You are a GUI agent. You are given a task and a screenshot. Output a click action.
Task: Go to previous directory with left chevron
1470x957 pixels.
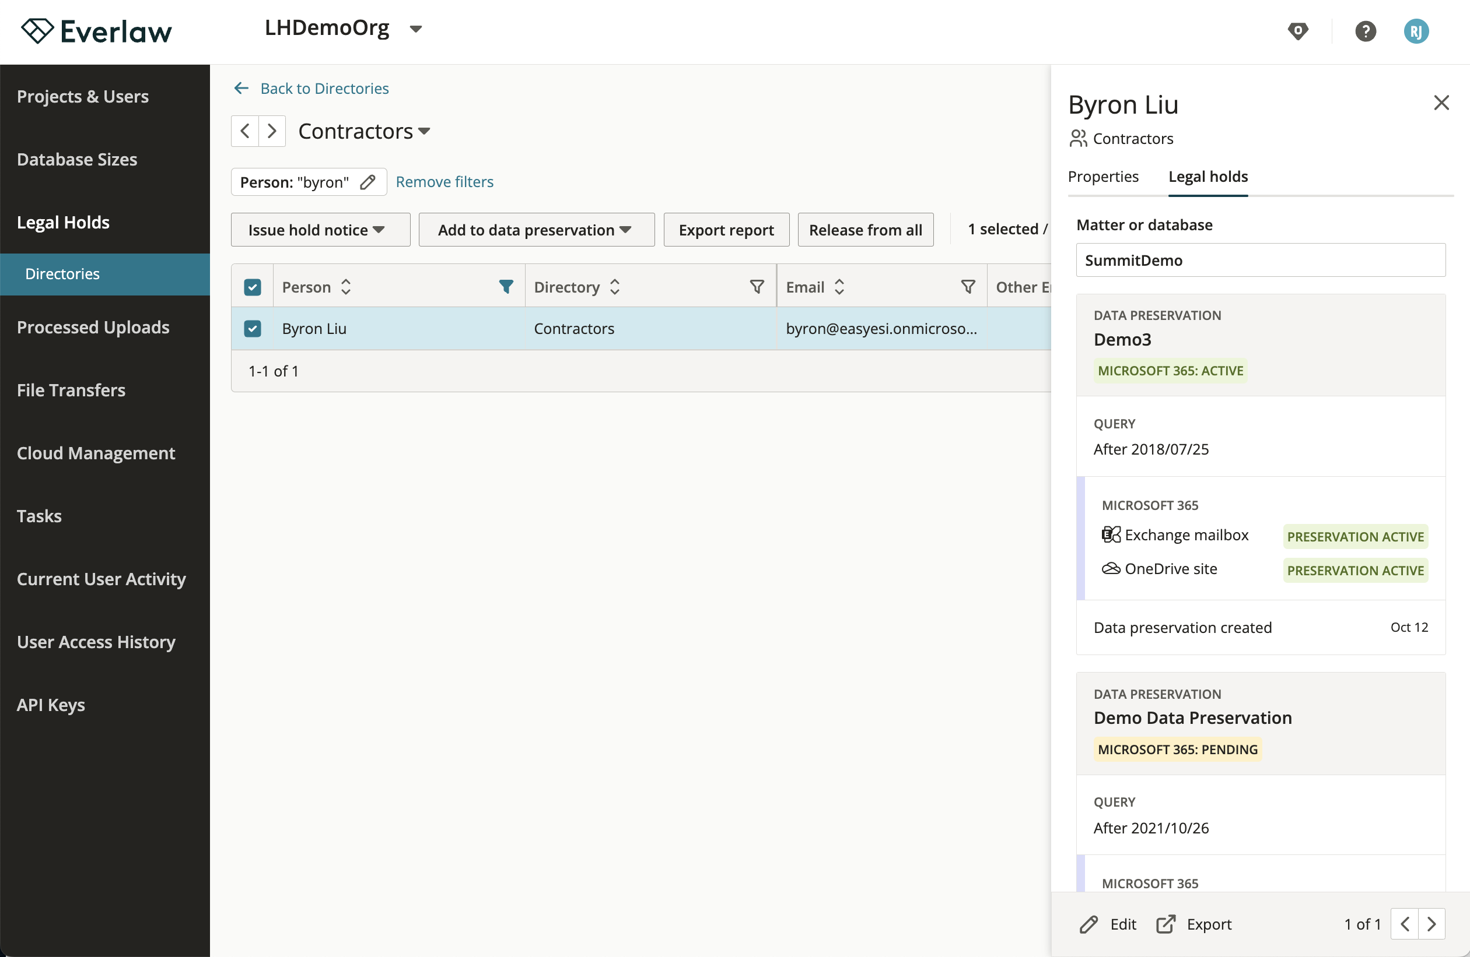244,131
